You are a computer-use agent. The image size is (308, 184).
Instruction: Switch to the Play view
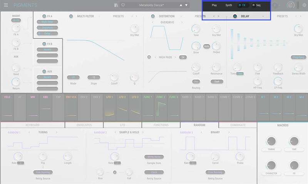[214, 5]
